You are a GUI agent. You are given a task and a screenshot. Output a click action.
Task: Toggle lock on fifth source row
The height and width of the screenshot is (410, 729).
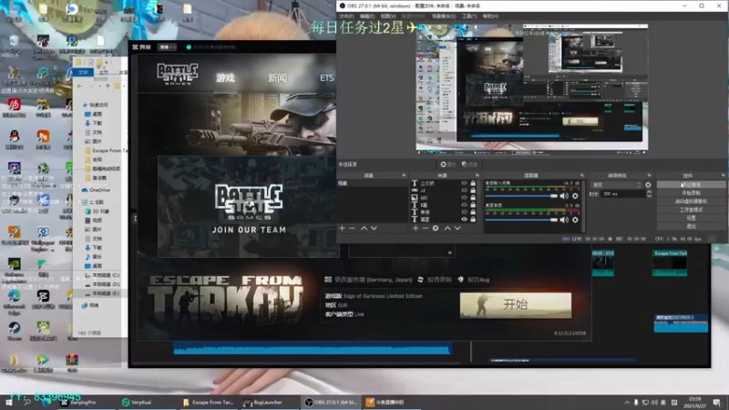click(473, 212)
